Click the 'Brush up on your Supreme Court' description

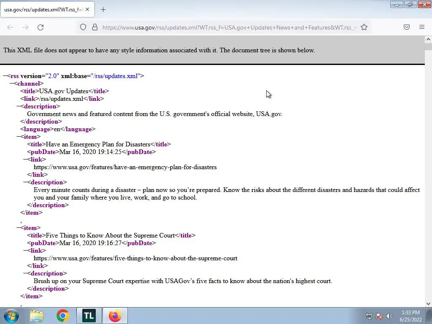[183, 281]
